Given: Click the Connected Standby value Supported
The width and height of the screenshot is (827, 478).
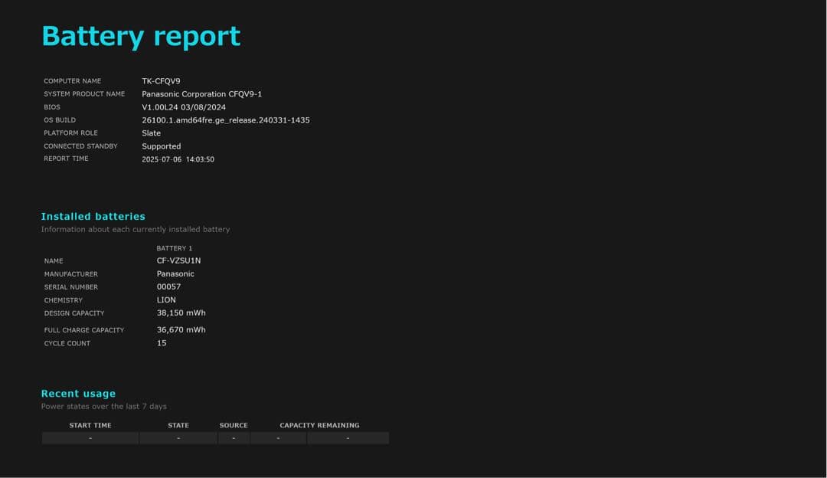Looking at the screenshot, I should click(x=161, y=146).
